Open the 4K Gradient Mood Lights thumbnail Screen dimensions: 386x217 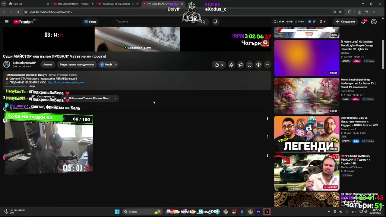point(307,58)
